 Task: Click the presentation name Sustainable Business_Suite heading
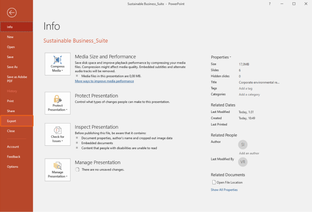76,41
